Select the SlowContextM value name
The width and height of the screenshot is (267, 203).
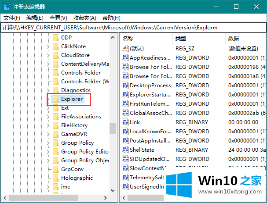(x=148, y=168)
